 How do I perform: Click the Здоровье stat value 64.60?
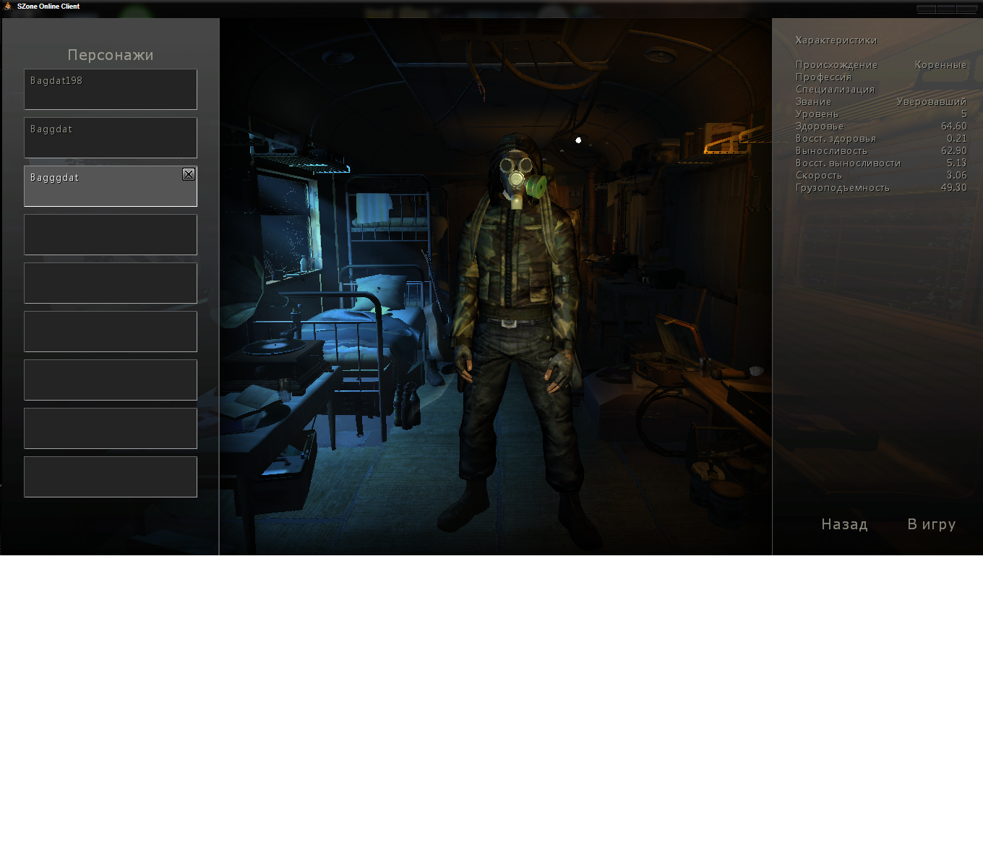click(953, 127)
